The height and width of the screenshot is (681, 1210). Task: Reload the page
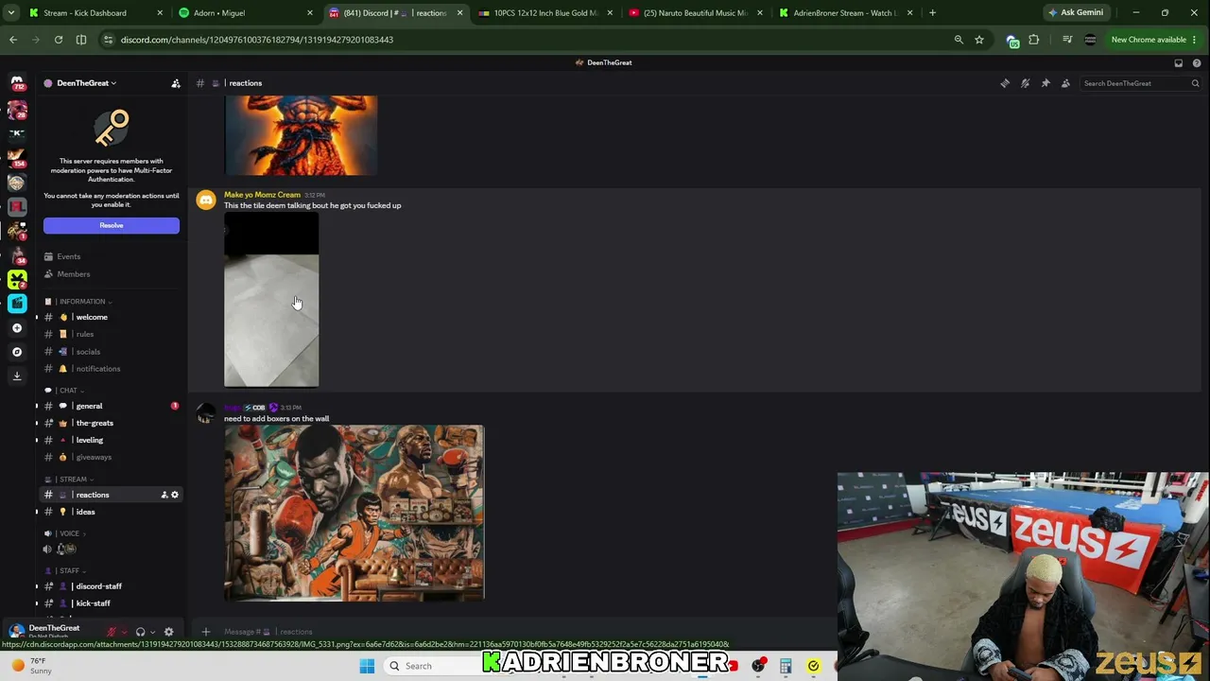click(59, 40)
